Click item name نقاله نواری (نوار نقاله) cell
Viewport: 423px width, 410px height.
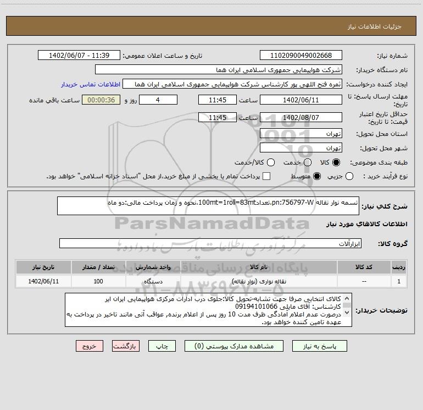click(x=259, y=281)
